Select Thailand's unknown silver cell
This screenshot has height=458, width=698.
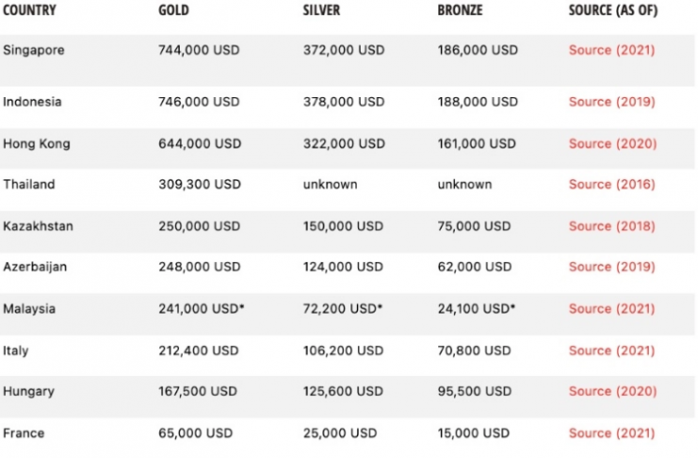click(330, 184)
